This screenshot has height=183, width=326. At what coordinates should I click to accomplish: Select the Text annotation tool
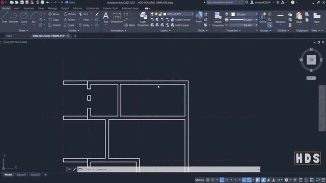pyautogui.click(x=105, y=17)
